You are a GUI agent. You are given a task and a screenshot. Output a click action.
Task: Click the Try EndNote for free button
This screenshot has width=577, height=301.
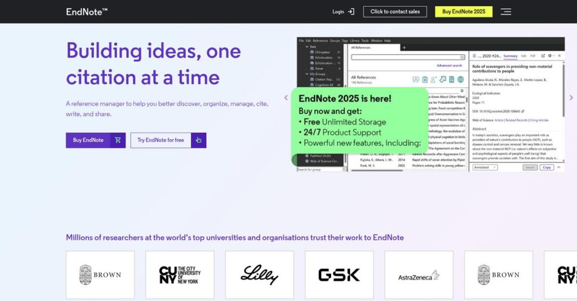(x=168, y=140)
